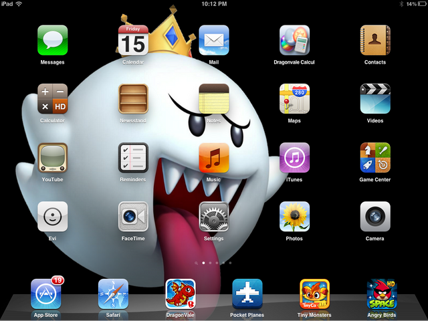This screenshot has width=428, height=321.
Task: Launch the YouTube app
Action: tap(52, 158)
